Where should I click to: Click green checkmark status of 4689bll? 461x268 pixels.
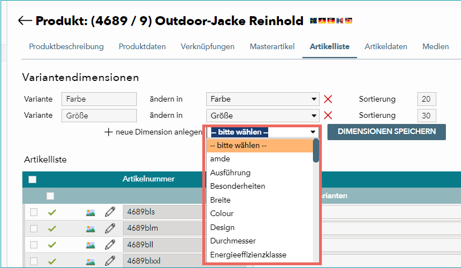[52, 245]
